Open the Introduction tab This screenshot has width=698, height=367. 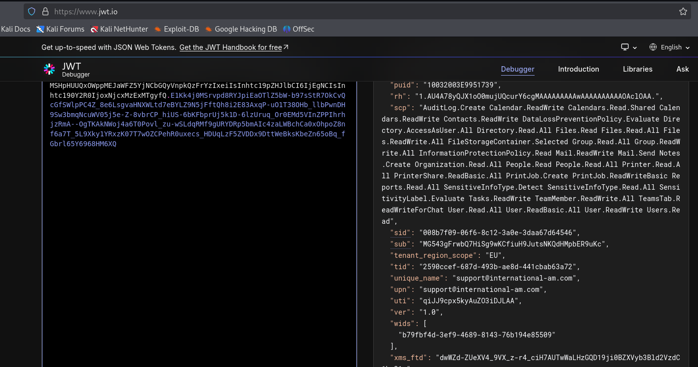click(x=579, y=69)
